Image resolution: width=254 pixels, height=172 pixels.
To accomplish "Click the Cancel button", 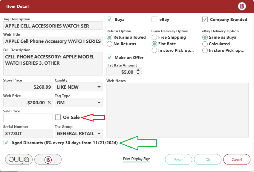I will pos(237,159).
